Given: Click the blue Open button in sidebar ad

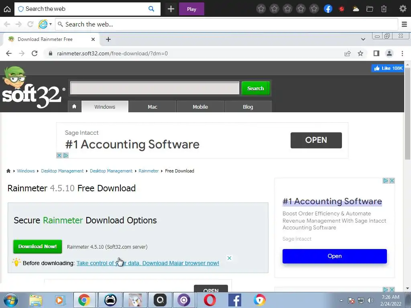Looking at the screenshot, I should [334, 256].
